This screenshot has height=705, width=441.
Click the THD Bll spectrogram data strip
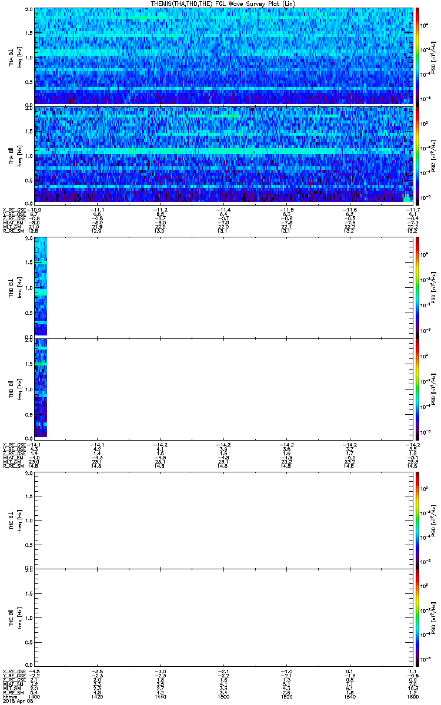coord(41,388)
